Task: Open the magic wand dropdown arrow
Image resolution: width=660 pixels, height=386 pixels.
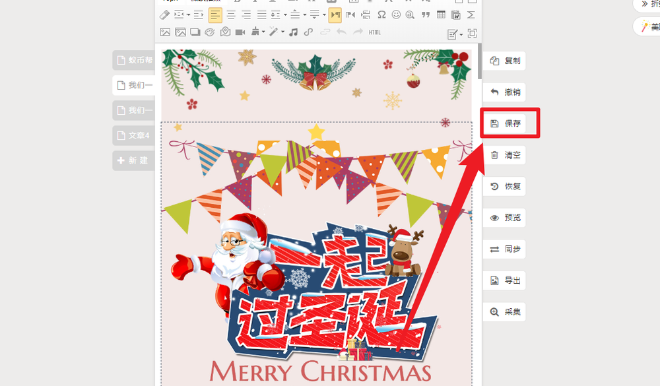Action: point(283,32)
